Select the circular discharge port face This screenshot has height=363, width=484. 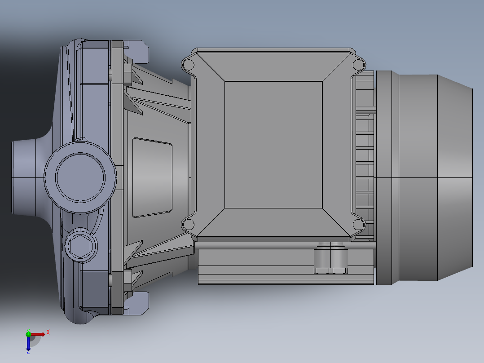point(80,177)
